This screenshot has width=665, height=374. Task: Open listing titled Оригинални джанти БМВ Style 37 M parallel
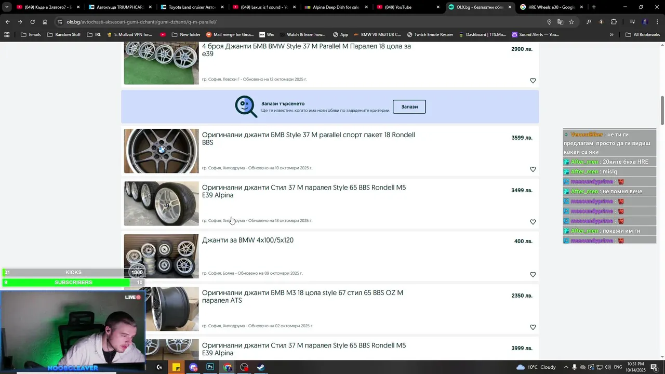[308, 139]
